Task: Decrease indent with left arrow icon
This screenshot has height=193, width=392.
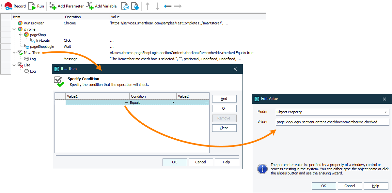Action: [x=168, y=6]
